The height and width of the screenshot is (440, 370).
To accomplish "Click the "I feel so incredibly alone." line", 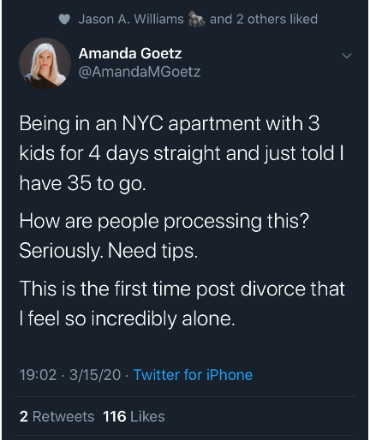I will pyautogui.click(x=128, y=318).
